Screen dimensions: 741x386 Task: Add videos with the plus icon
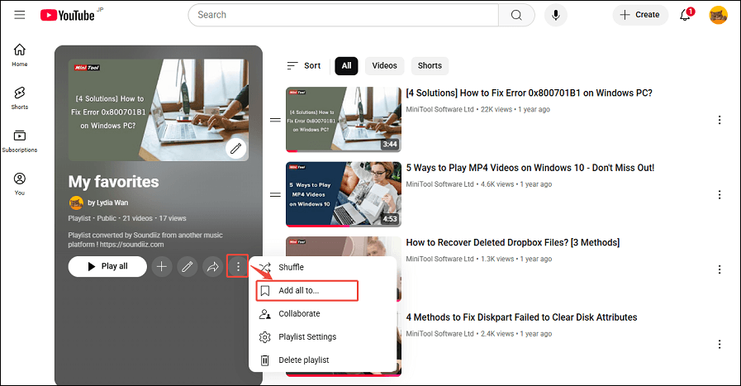click(162, 267)
